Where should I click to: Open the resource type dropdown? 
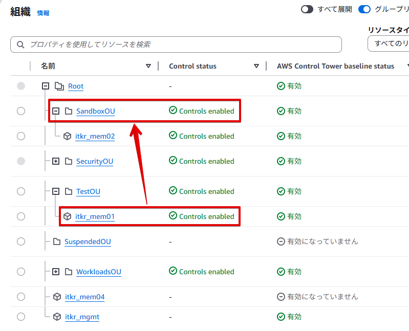pos(389,43)
